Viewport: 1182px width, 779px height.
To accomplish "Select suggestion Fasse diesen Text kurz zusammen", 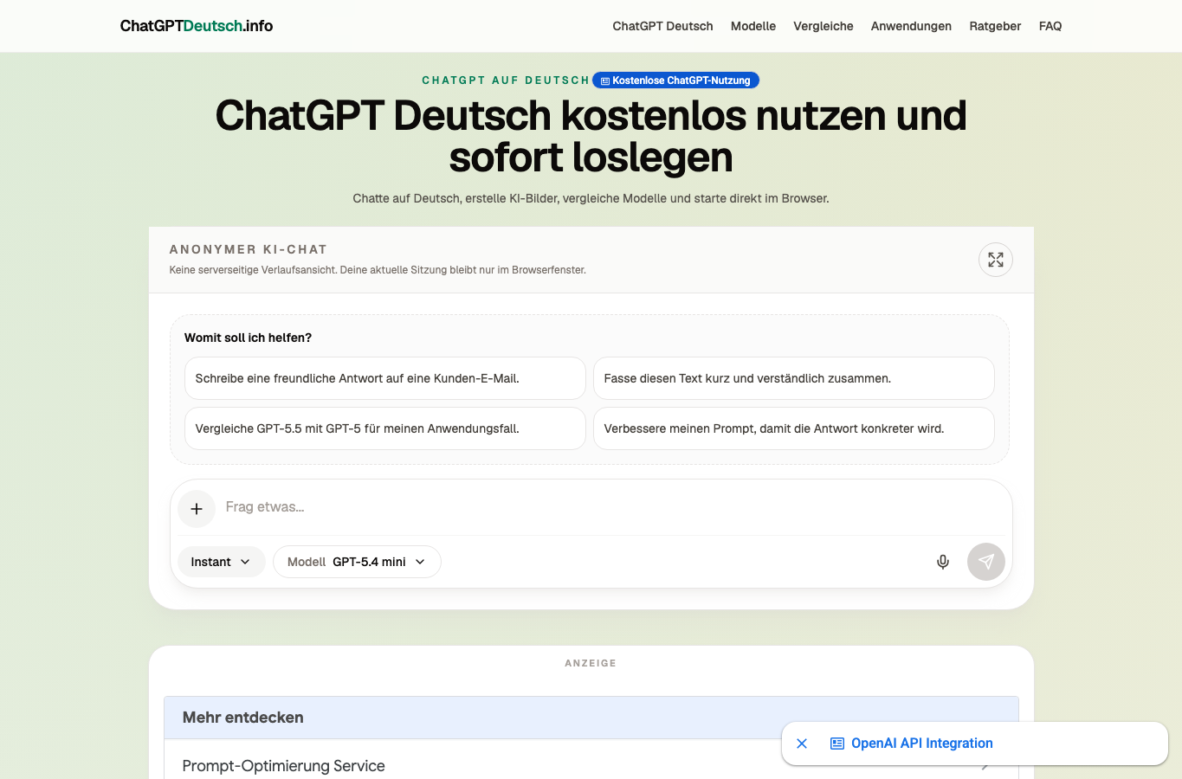I will point(794,378).
